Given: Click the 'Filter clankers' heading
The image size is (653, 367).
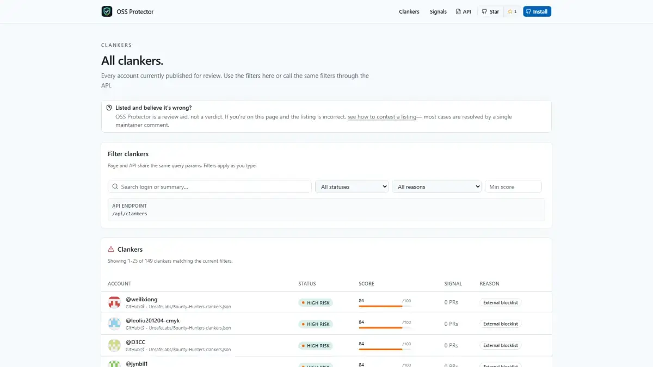Looking at the screenshot, I should point(128,154).
